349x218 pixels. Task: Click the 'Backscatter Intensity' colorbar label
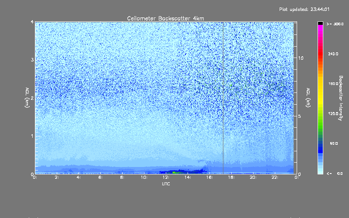coord(341,98)
